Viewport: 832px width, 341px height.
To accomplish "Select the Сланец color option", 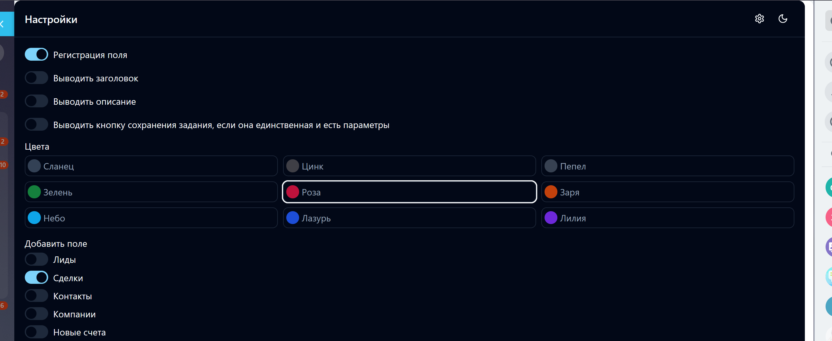I will (x=151, y=166).
